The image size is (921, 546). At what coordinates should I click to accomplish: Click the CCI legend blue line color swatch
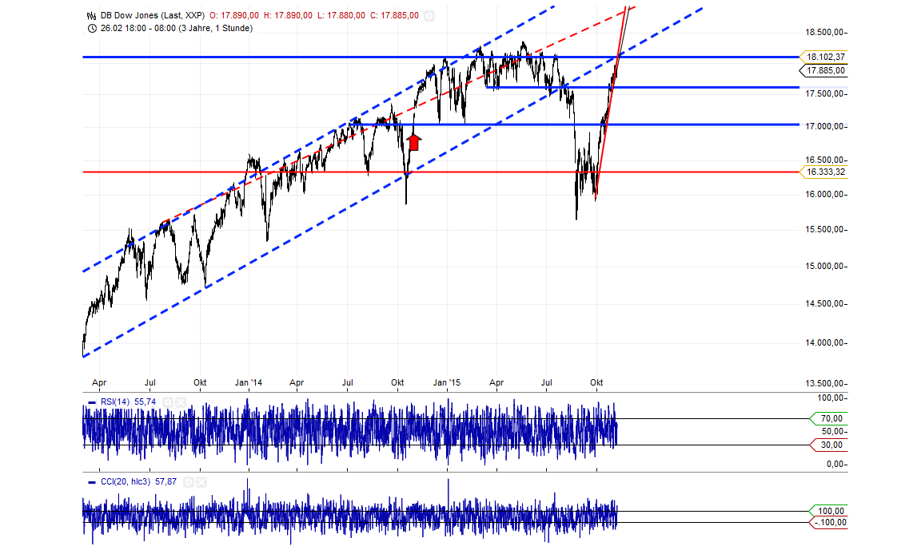tap(91, 482)
